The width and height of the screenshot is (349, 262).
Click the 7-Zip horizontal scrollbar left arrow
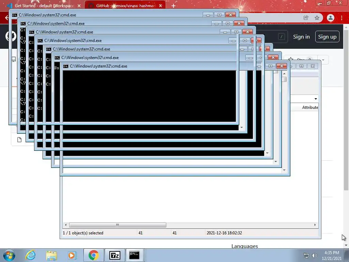click(x=66, y=225)
